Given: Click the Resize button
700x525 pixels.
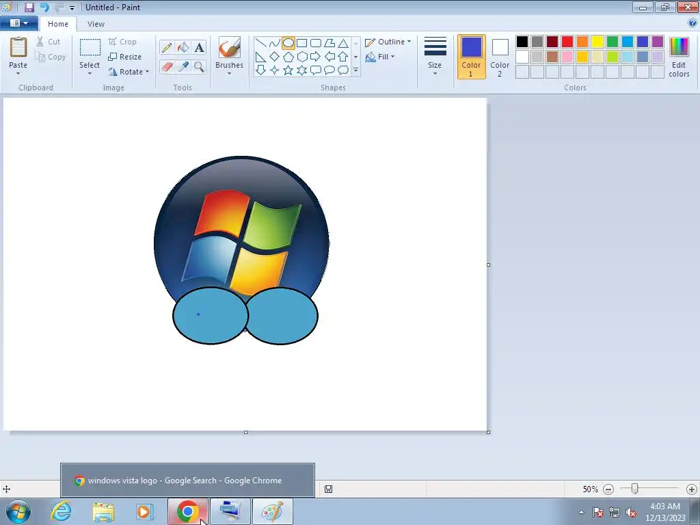Looking at the screenshot, I should (125, 57).
